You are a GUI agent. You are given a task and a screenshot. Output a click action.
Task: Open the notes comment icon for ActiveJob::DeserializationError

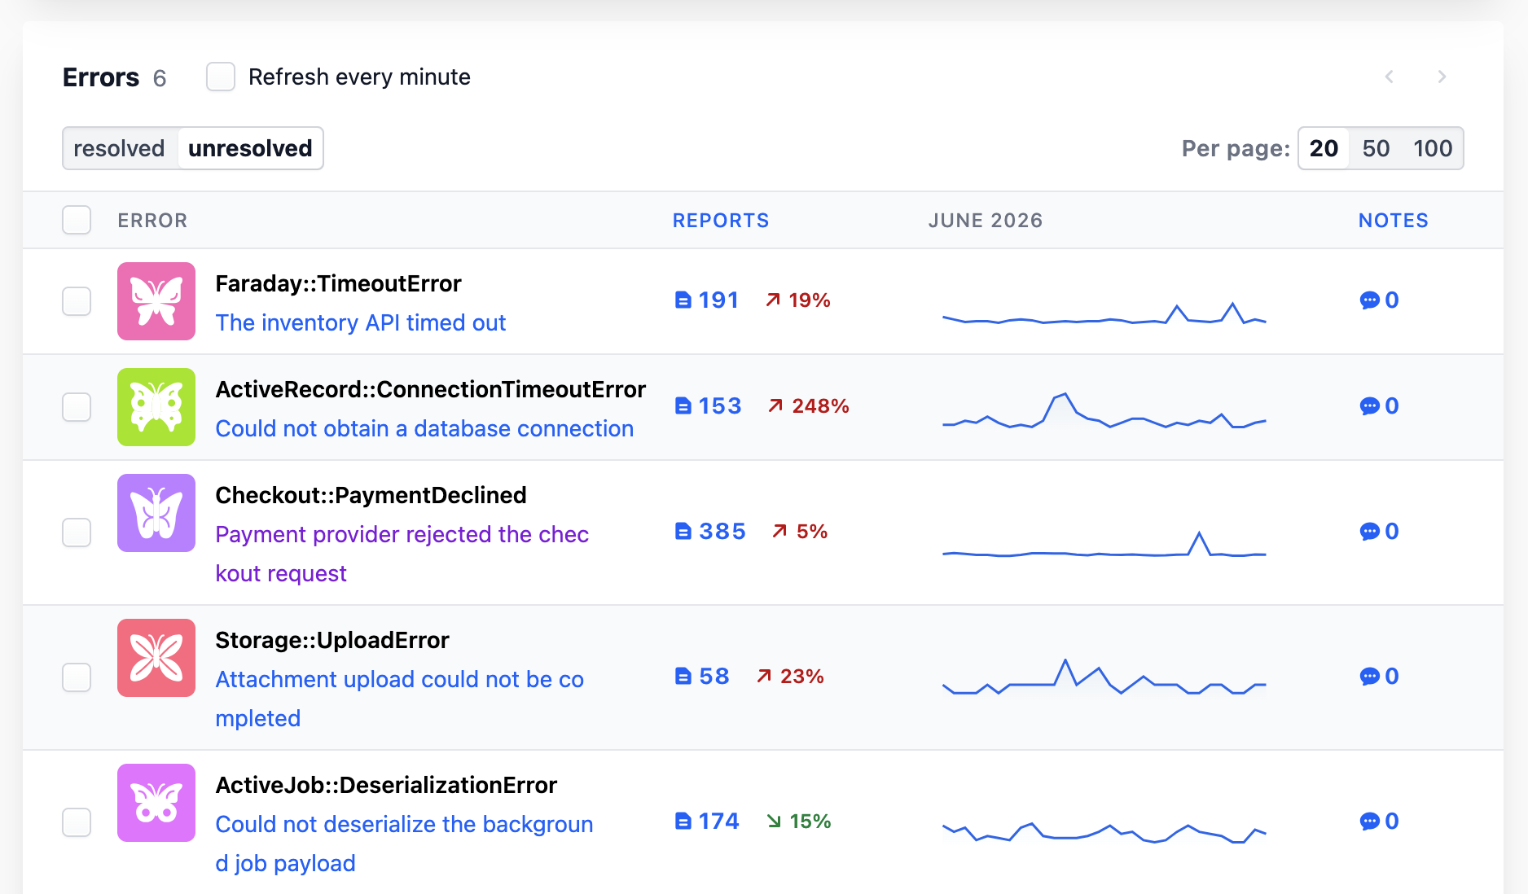click(x=1369, y=822)
